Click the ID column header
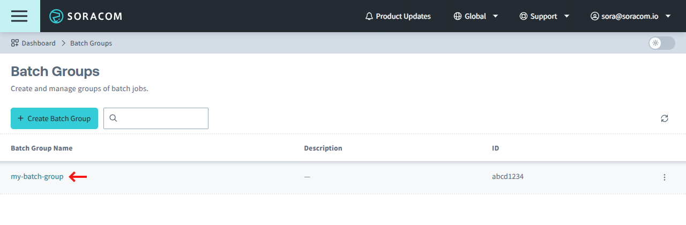The width and height of the screenshot is (686, 225). click(496, 148)
